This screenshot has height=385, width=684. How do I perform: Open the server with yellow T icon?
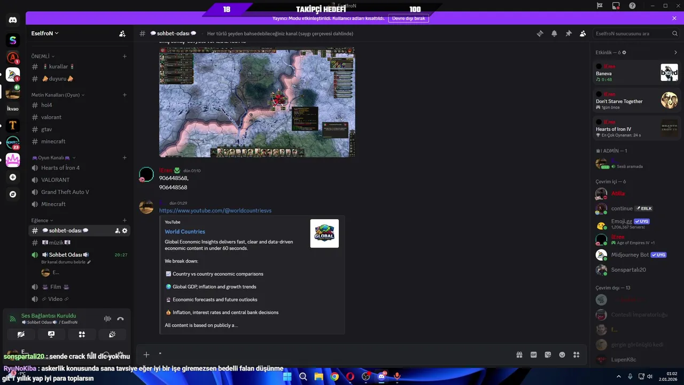coord(13,126)
